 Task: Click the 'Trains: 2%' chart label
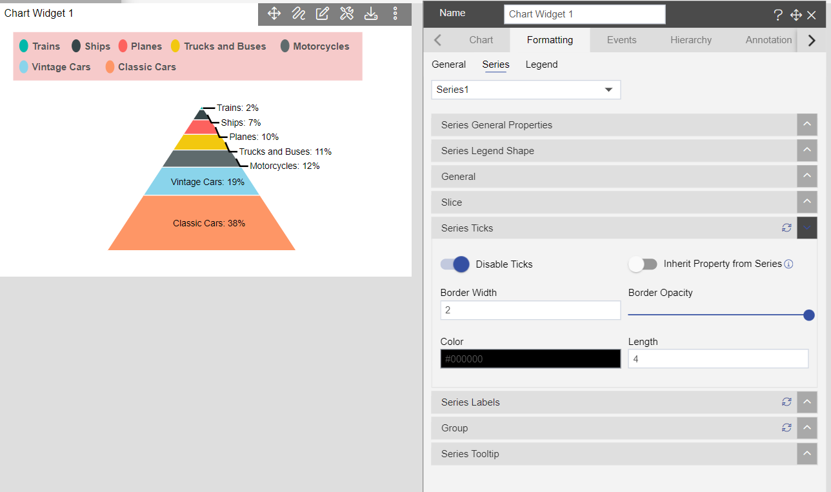click(237, 108)
